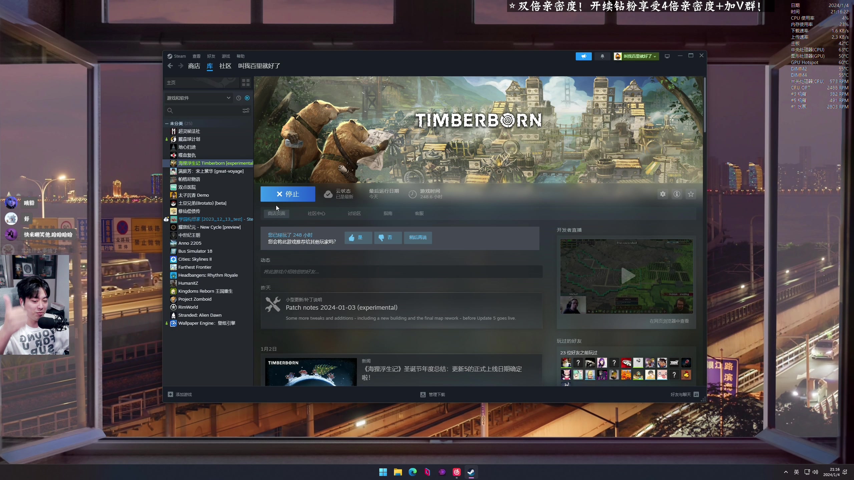
Task: Toggle sort by recent activity clock
Action: (239, 98)
